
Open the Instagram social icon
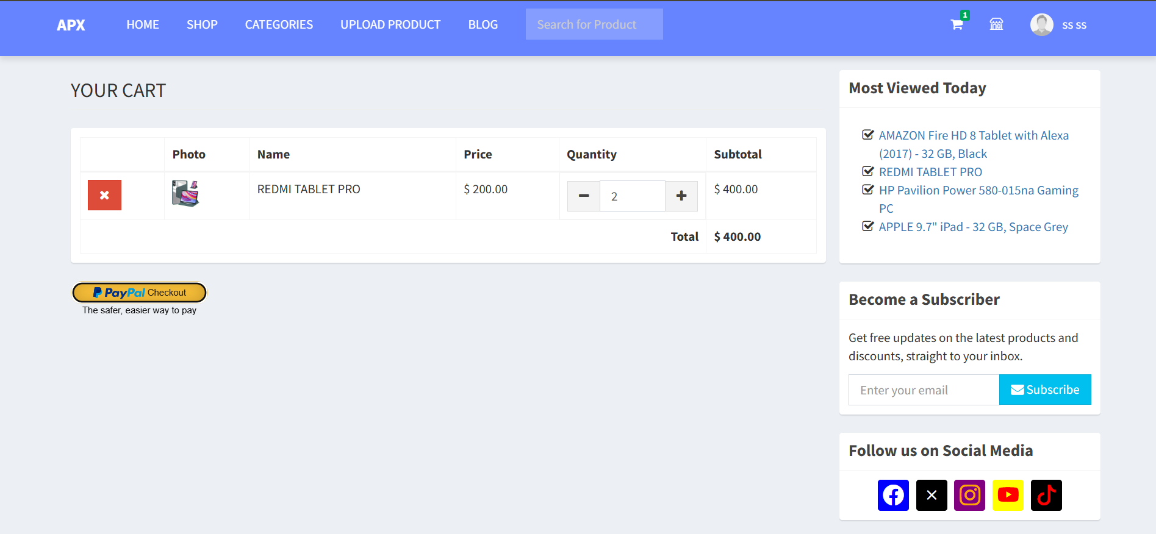[969, 495]
